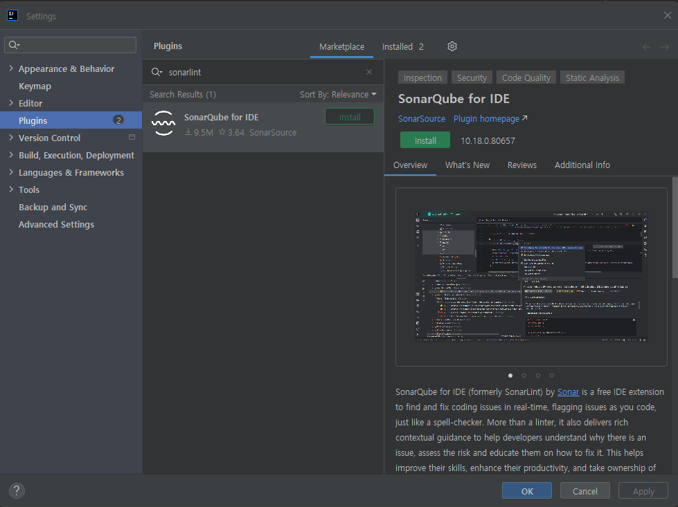Show the third screenshot via carousel dot
Screen dimensions: 678x507
(x=538, y=376)
